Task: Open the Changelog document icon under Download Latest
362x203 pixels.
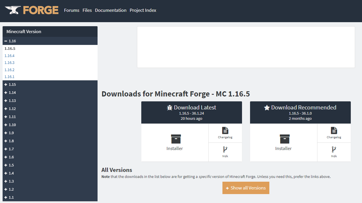Action: 225,130
